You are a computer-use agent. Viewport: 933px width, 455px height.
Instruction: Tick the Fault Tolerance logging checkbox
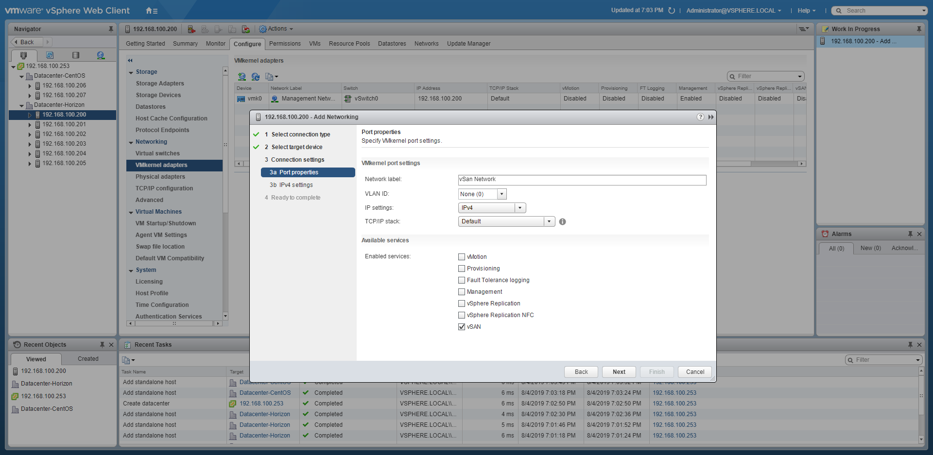pos(462,280)
